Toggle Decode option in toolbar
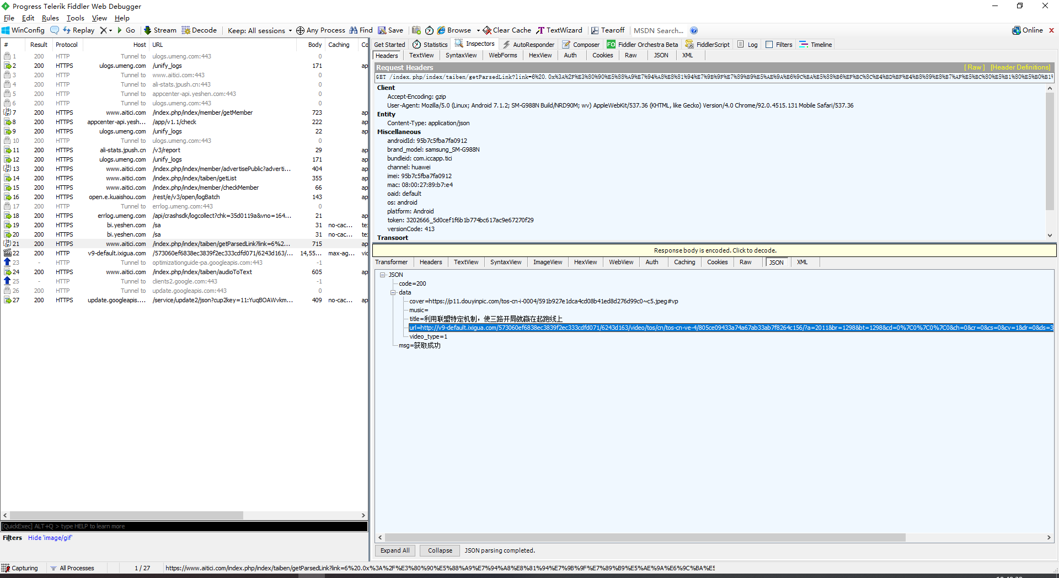 coord(199,30)
